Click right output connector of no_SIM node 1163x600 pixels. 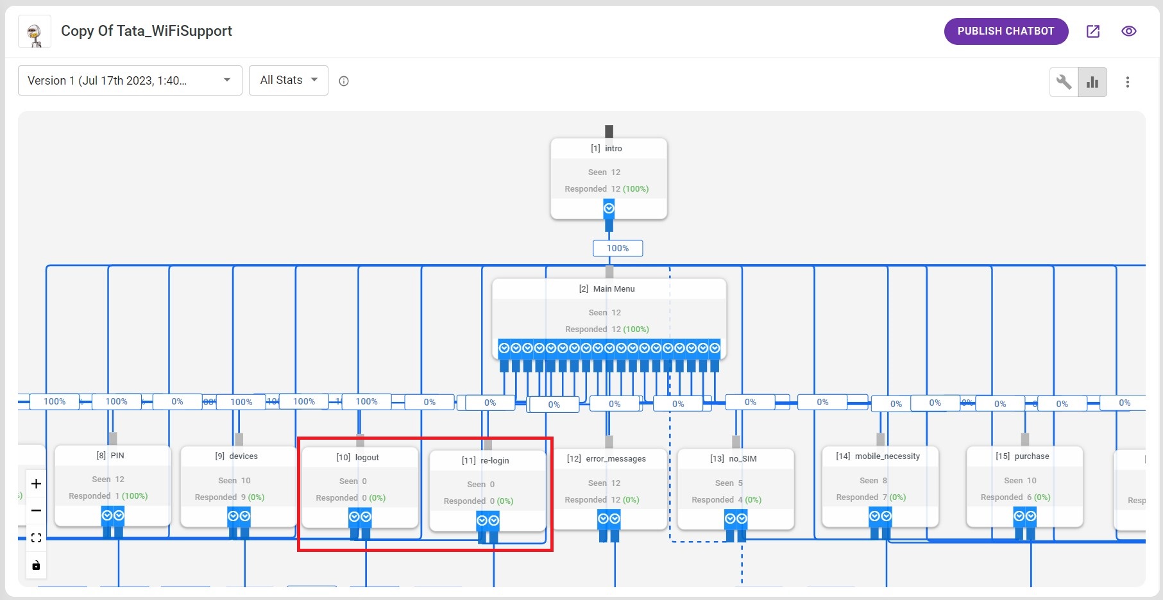pyautogui.click(x=742, y=519)
